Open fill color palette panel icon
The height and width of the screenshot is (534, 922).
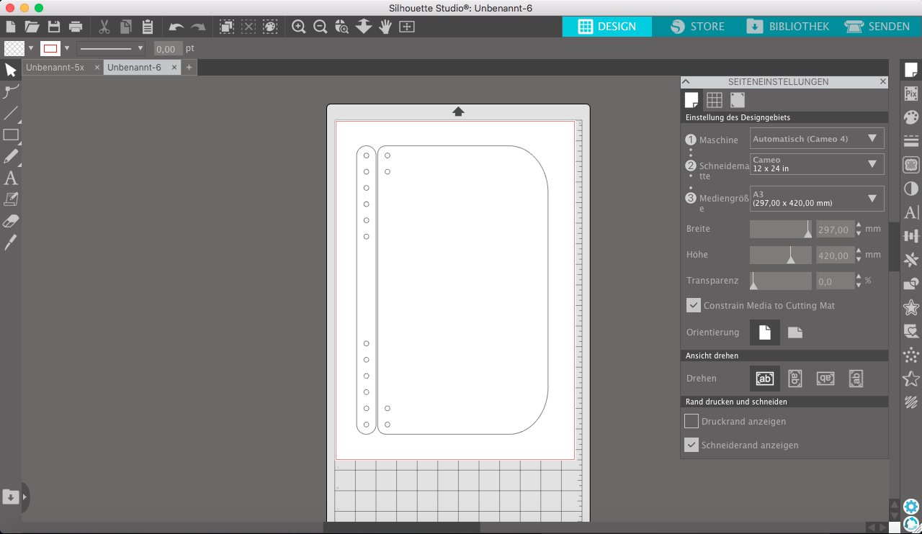(x=911, y=117)
